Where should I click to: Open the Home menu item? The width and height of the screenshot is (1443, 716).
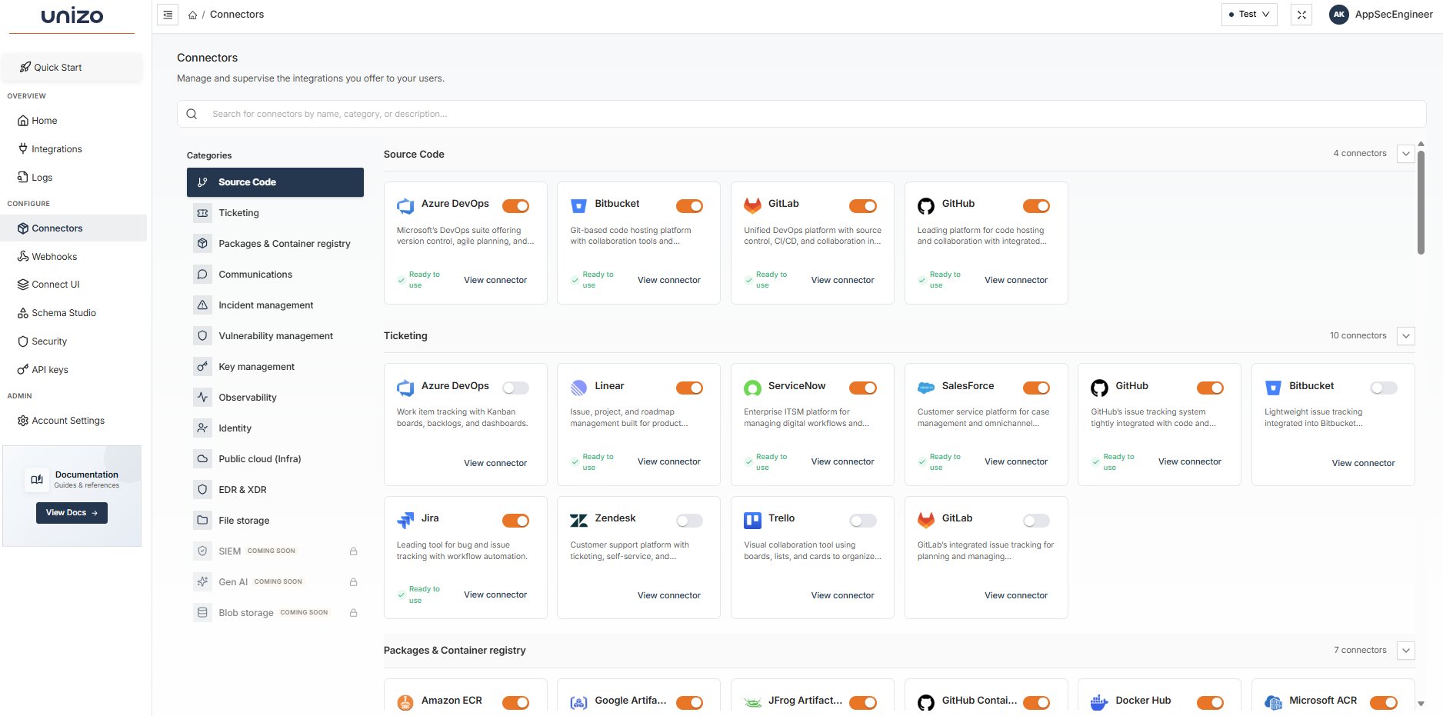[x=73, y=121]
